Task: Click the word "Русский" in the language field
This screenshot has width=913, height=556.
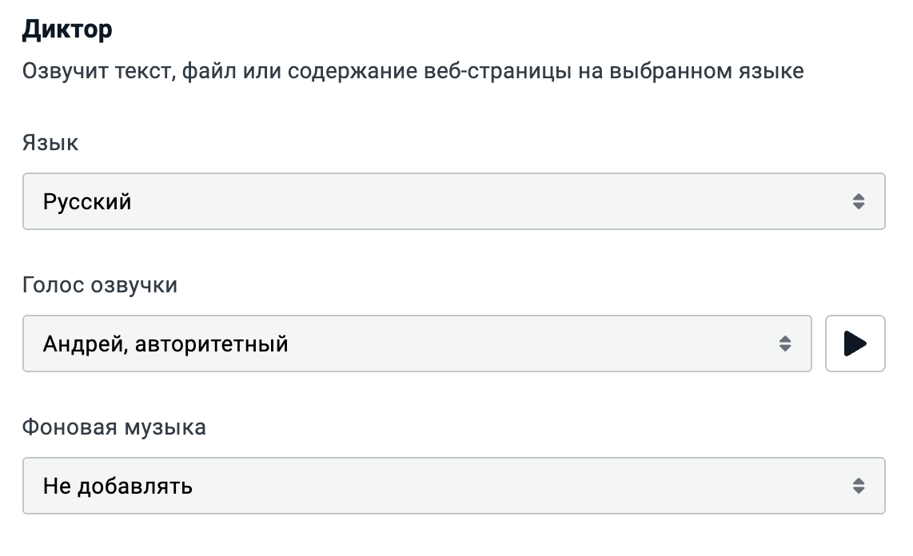Action: pyautogui.click(x=87, y=201)
